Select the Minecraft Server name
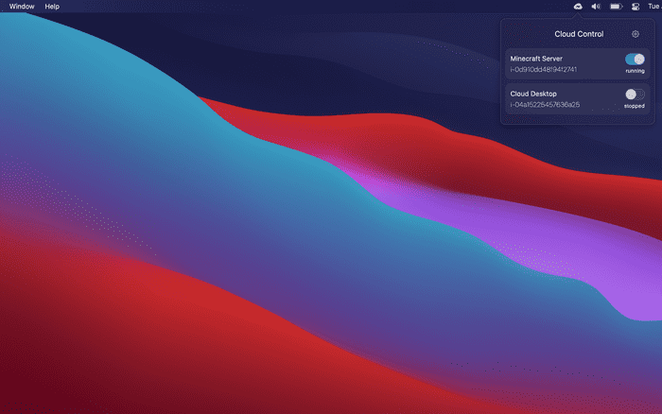 point(536,59)
